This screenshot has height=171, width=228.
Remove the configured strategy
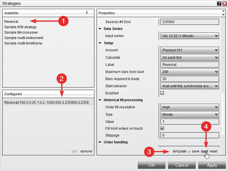click(86, 151)
